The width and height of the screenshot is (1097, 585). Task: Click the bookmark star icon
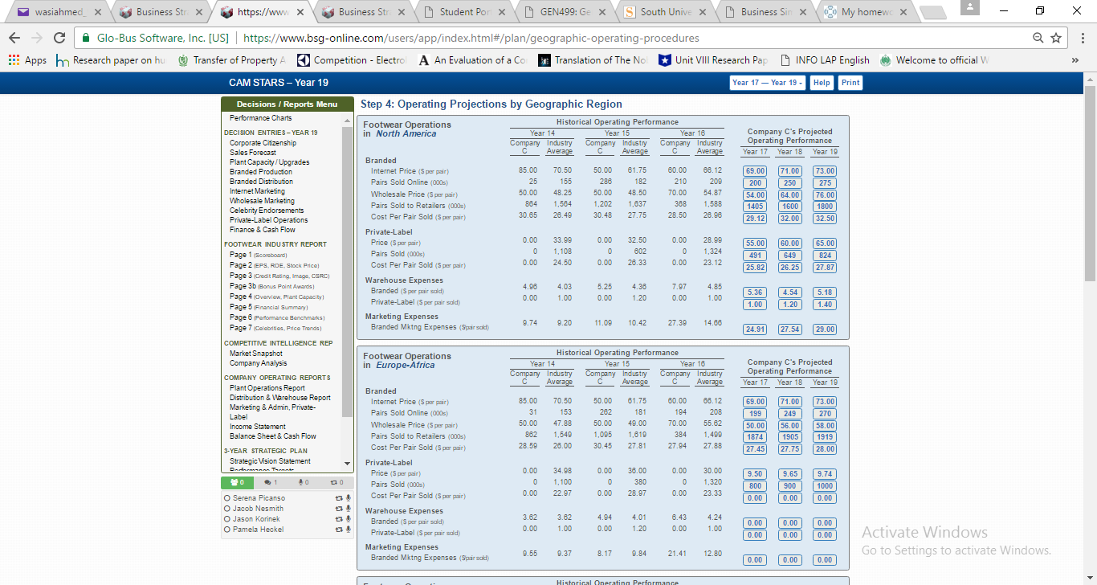tap(1057, 37)
